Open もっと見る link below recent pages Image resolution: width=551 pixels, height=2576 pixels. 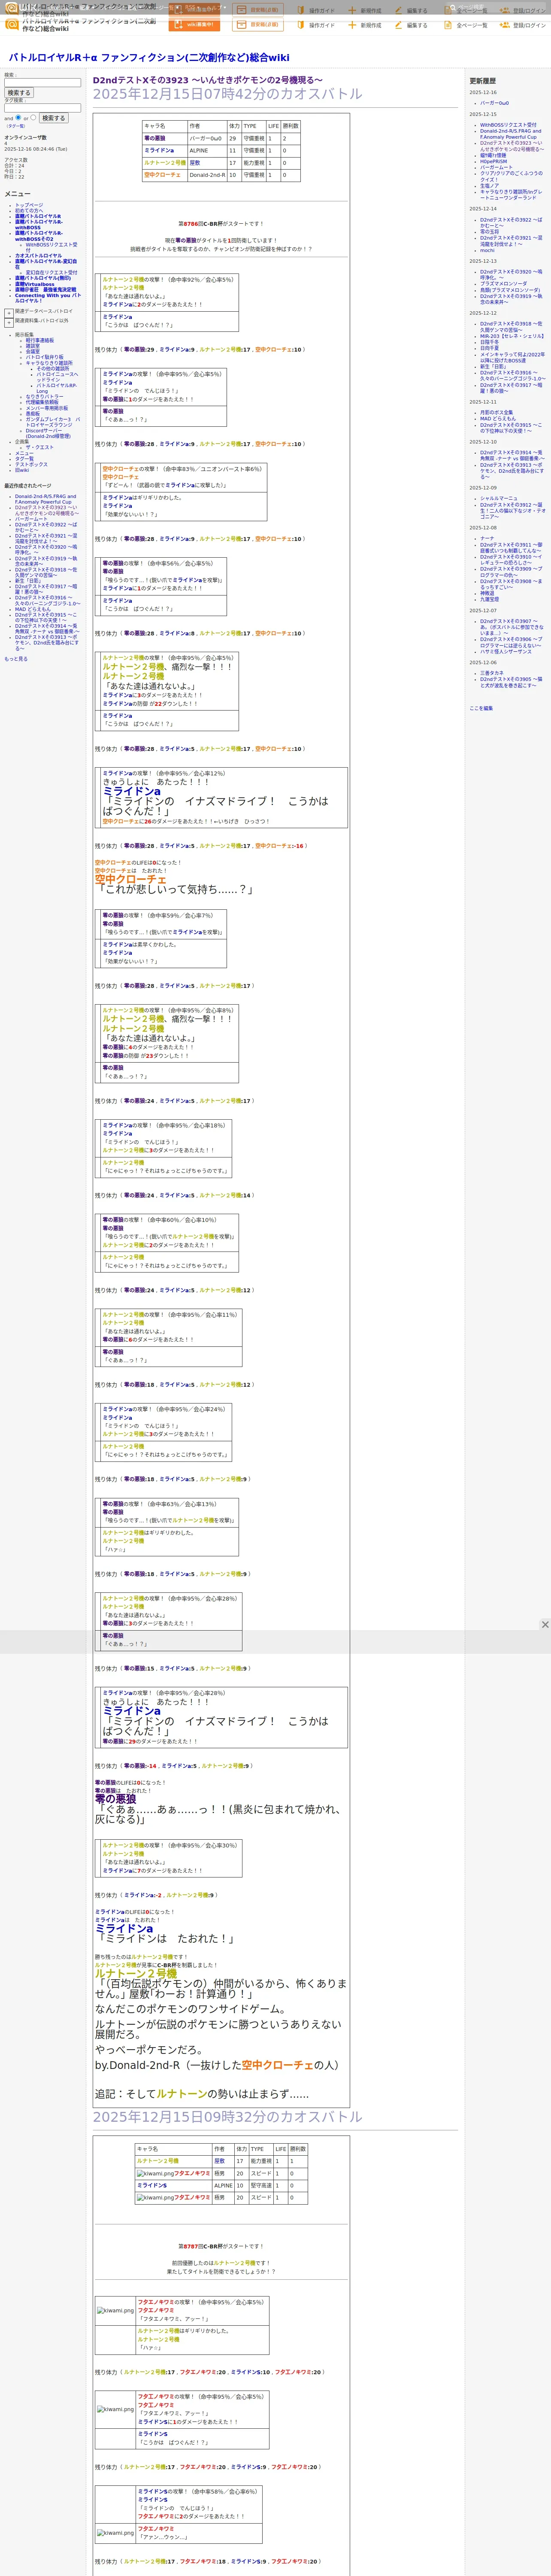coord(16,659)
